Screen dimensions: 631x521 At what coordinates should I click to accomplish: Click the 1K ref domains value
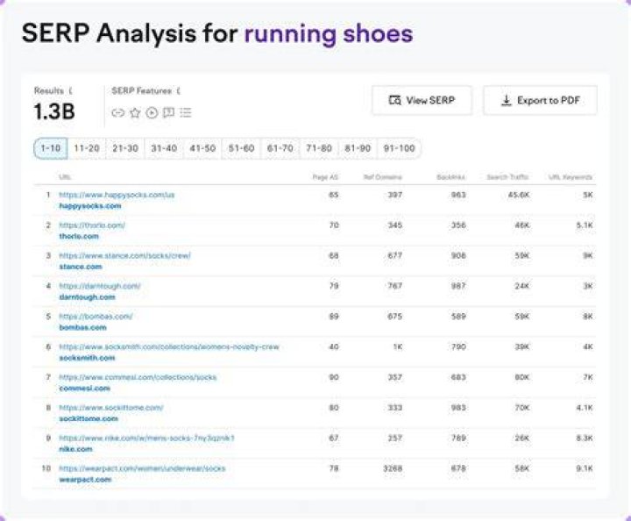398,346
